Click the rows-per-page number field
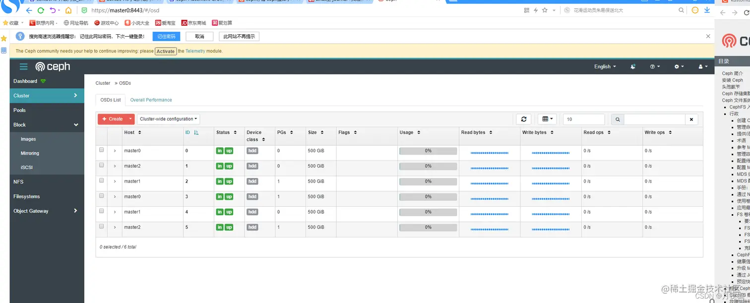750x303 pixels. click(x=584, y=119)
